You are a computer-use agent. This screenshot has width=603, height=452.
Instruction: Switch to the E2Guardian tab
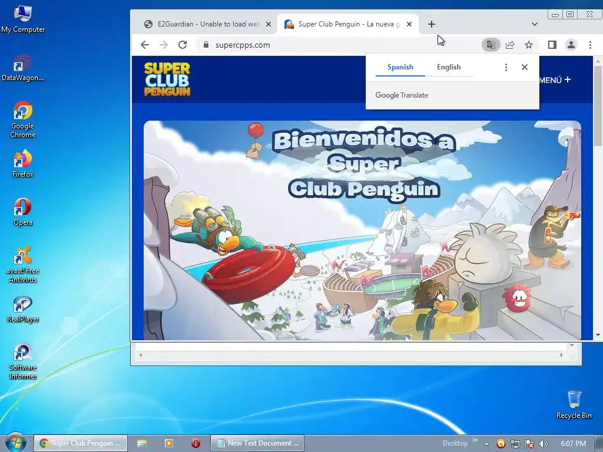pyautogui.click(x=208, y=24)
